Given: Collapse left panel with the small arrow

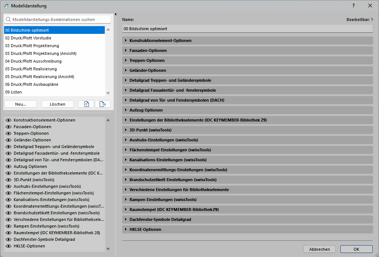Looking at the screenshot, I should 116,14.
